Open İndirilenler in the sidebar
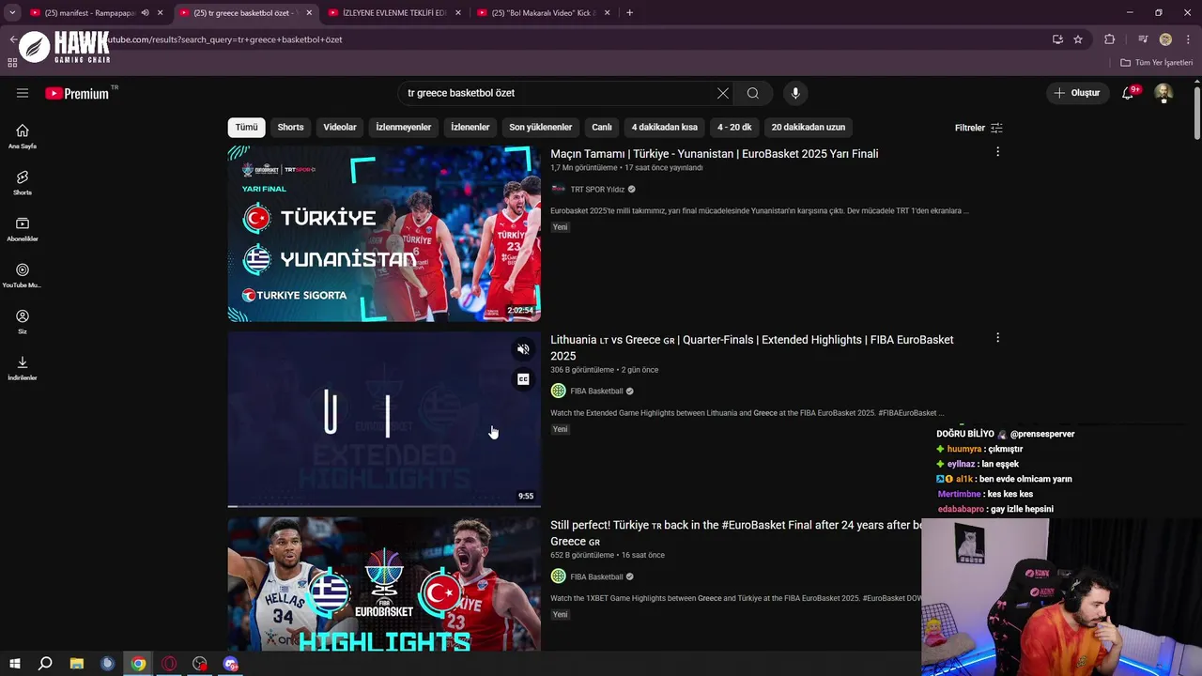This screenshot has width=1202, height=676. [23, 368]
